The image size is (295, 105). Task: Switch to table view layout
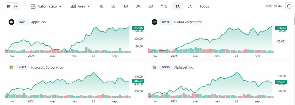pyautogui.click(x=9, y=6)
